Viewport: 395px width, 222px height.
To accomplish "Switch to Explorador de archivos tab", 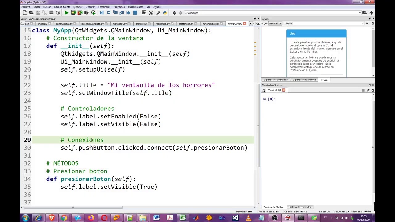I will tap(304, 80).
